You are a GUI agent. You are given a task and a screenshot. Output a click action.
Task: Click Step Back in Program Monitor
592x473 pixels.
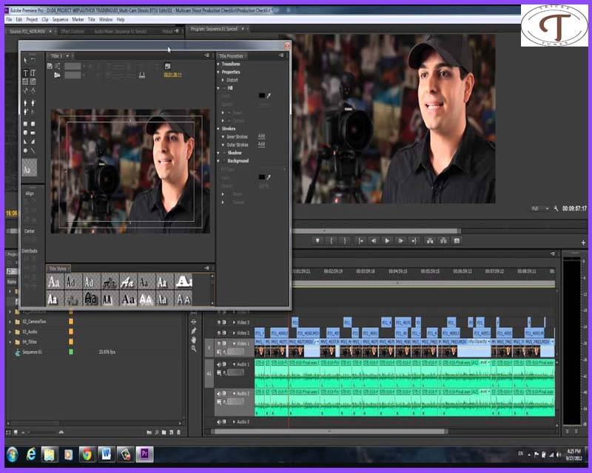374,241
